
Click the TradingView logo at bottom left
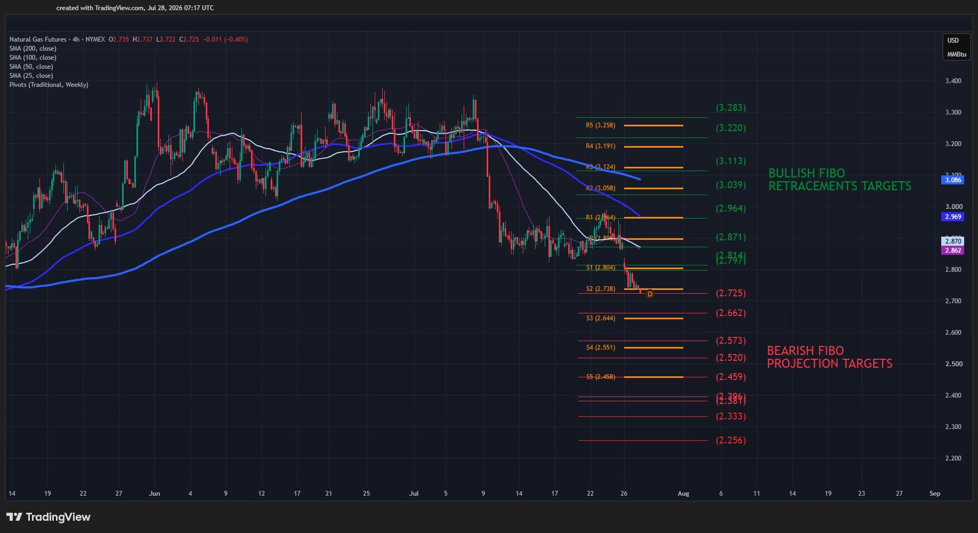[x=49, y=517]
